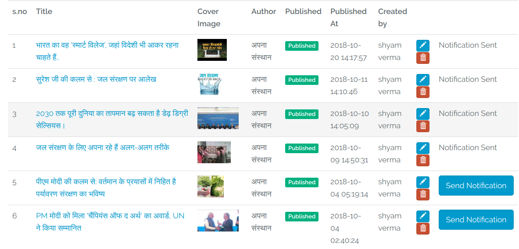Delete the row 5 पीएम मोदी article
Image resolution: width=519 pixels, height=249 pixels.
point(422,194)
